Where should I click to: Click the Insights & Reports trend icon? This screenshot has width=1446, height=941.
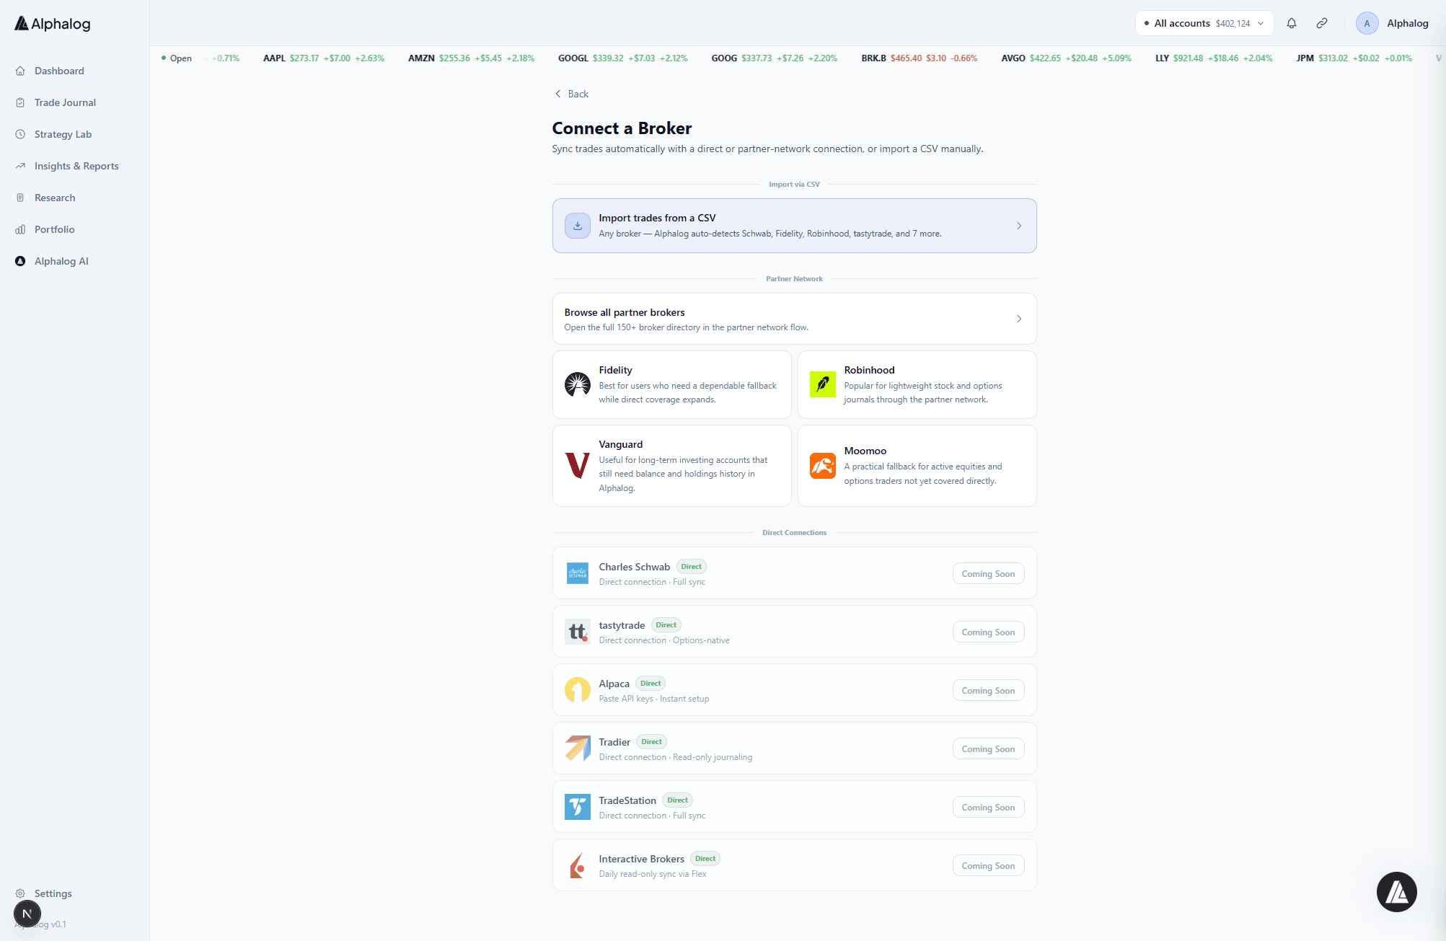[x=20, y=166]
